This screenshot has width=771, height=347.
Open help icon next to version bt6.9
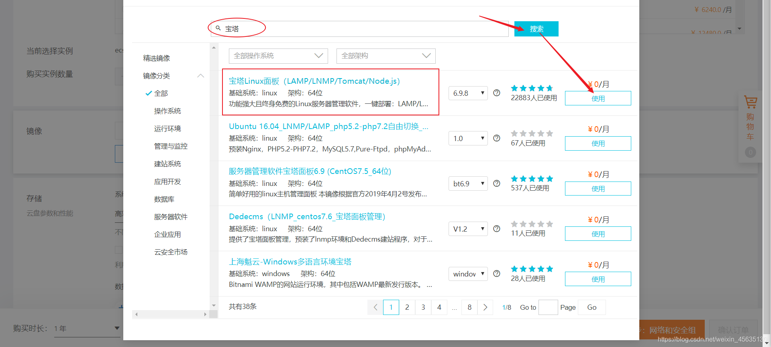497,184
